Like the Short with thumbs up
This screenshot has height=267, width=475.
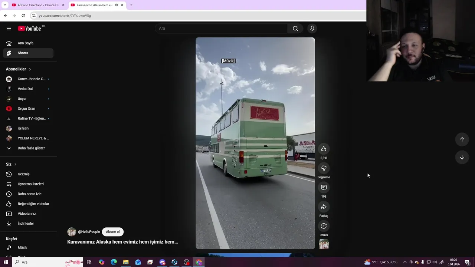(324, 149)
